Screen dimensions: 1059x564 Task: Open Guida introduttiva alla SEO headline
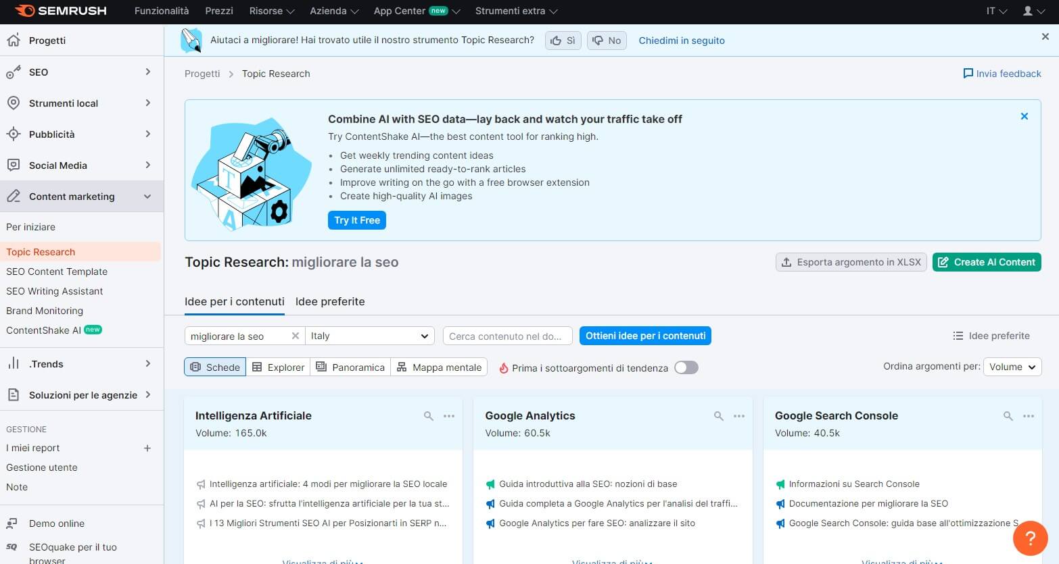pyautogui.click(x=588, y=484)
